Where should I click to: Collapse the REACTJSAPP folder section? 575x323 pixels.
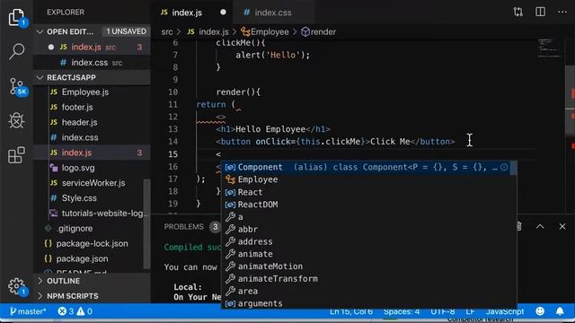click(x=92, y=78)
